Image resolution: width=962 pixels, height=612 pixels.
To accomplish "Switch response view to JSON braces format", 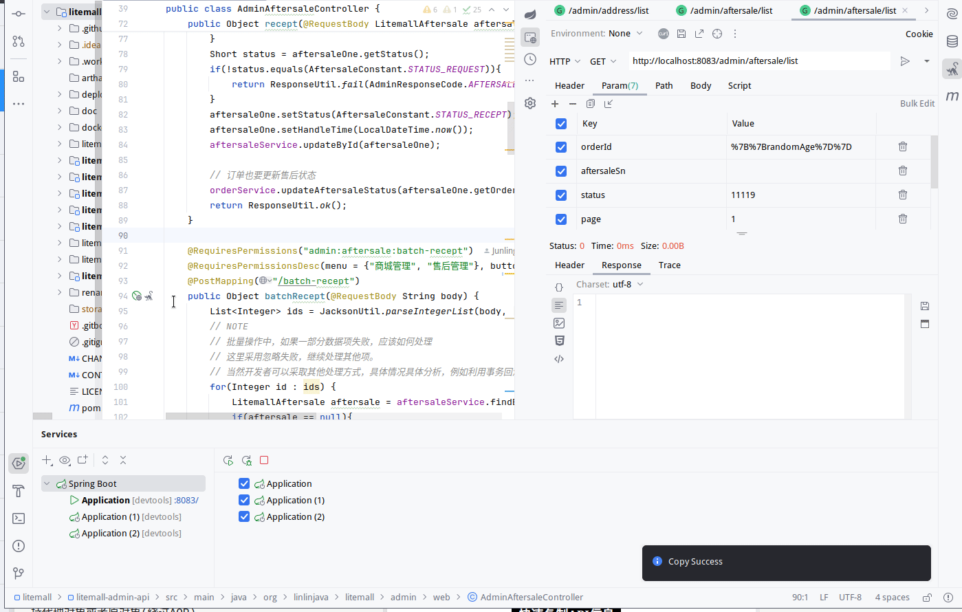I will pos(559,287).
